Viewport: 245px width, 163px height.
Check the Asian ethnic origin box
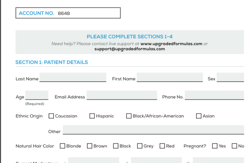coord(199,116)
